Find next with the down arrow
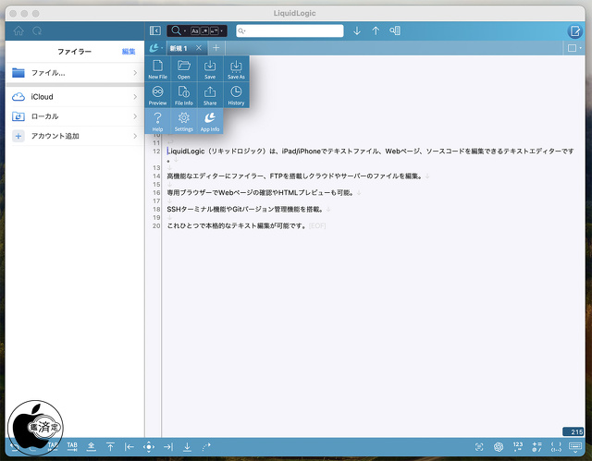The image size is (592, 461). coord(357,30)
